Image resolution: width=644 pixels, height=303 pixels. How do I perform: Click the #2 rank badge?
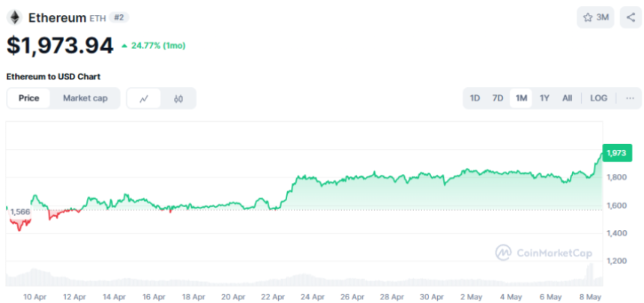coord(118,18)
